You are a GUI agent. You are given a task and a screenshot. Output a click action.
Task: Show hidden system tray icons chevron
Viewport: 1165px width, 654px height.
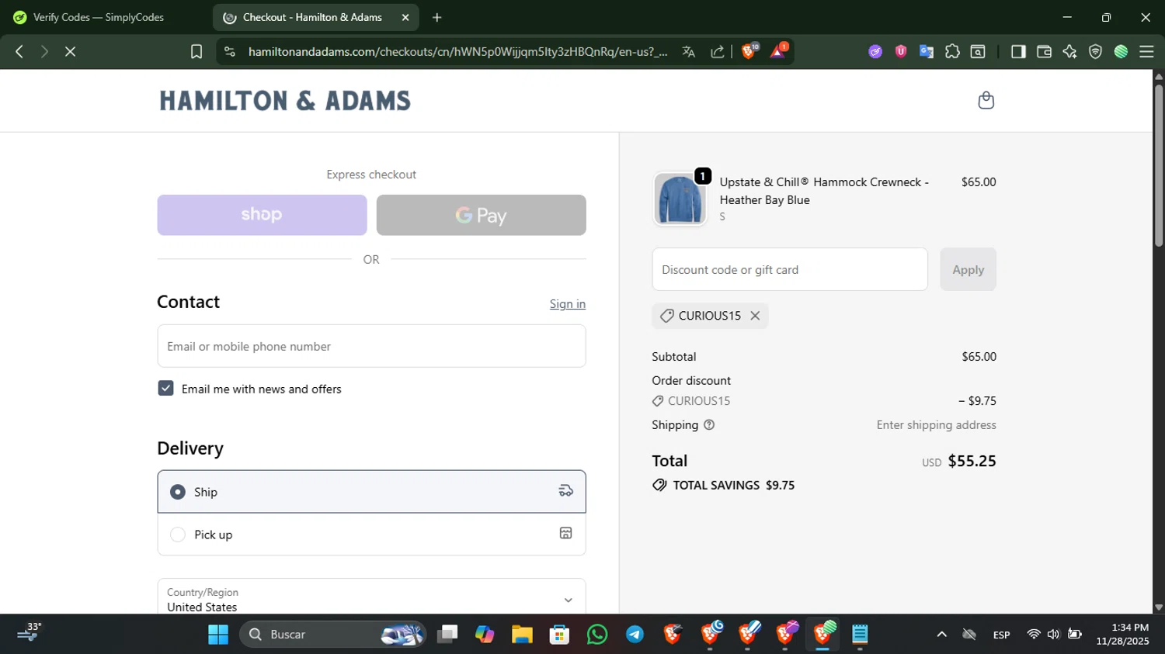click(x=941, y=635)
